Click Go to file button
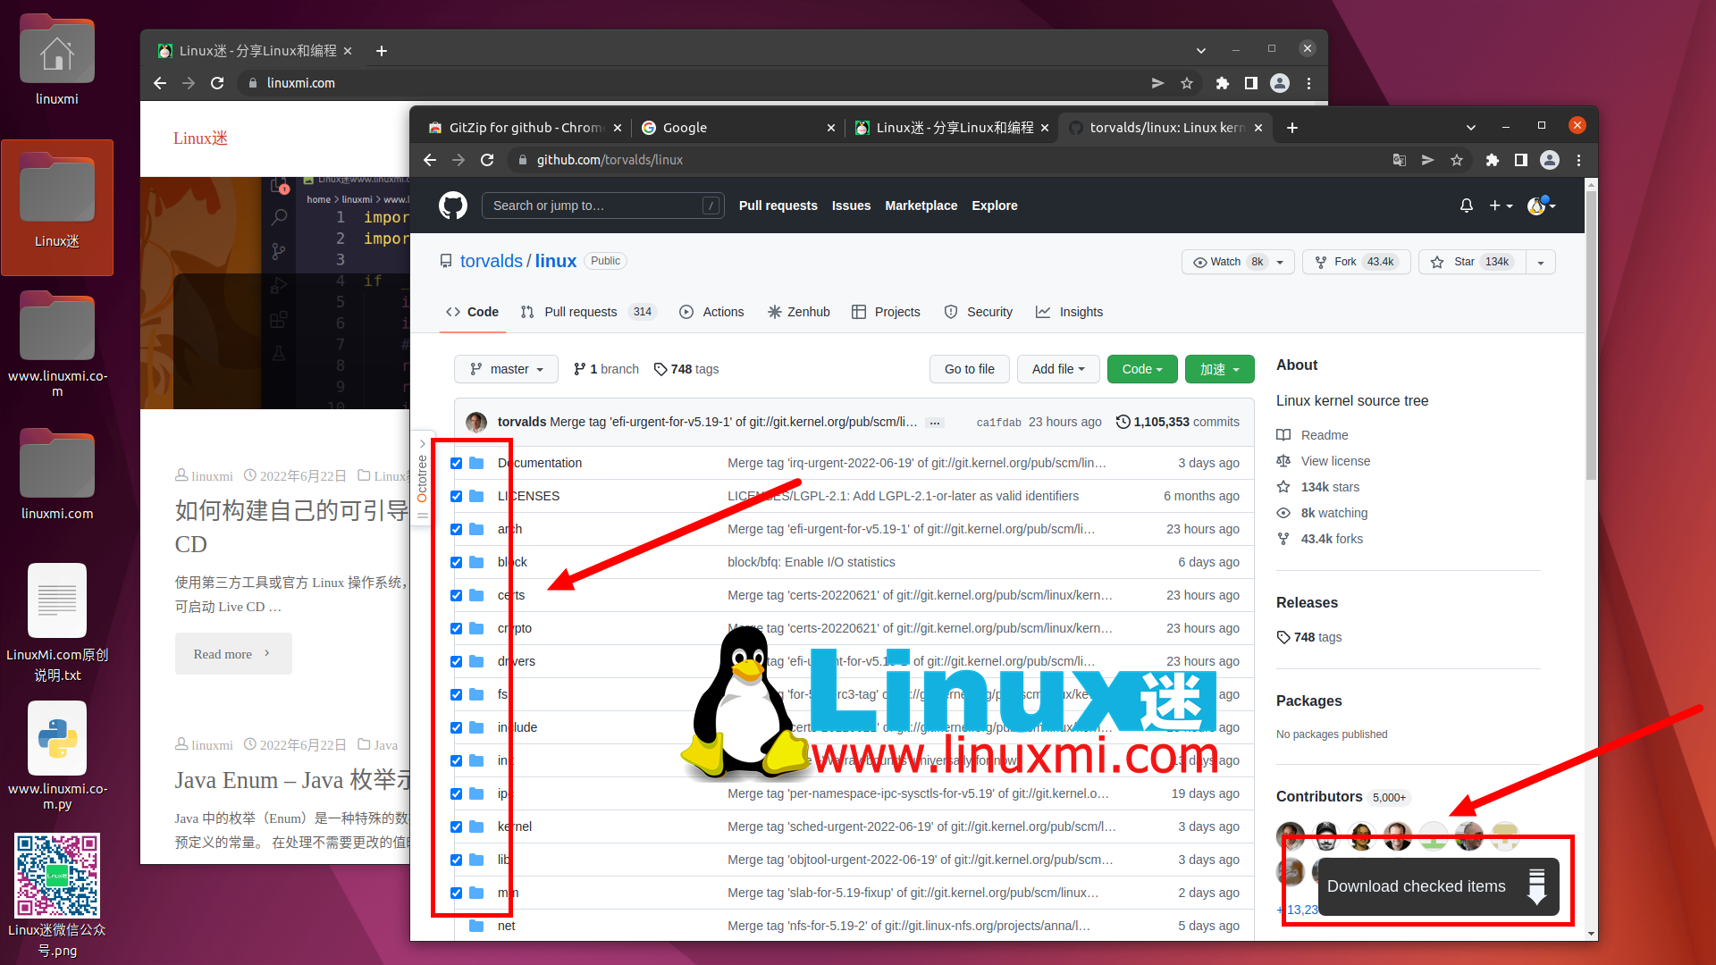Viewport: 1716px width, 965px height. (970, 369)
